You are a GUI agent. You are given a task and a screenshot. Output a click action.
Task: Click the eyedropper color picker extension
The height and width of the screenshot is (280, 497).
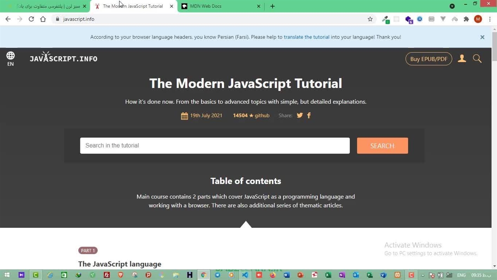[x=385, y=19]
